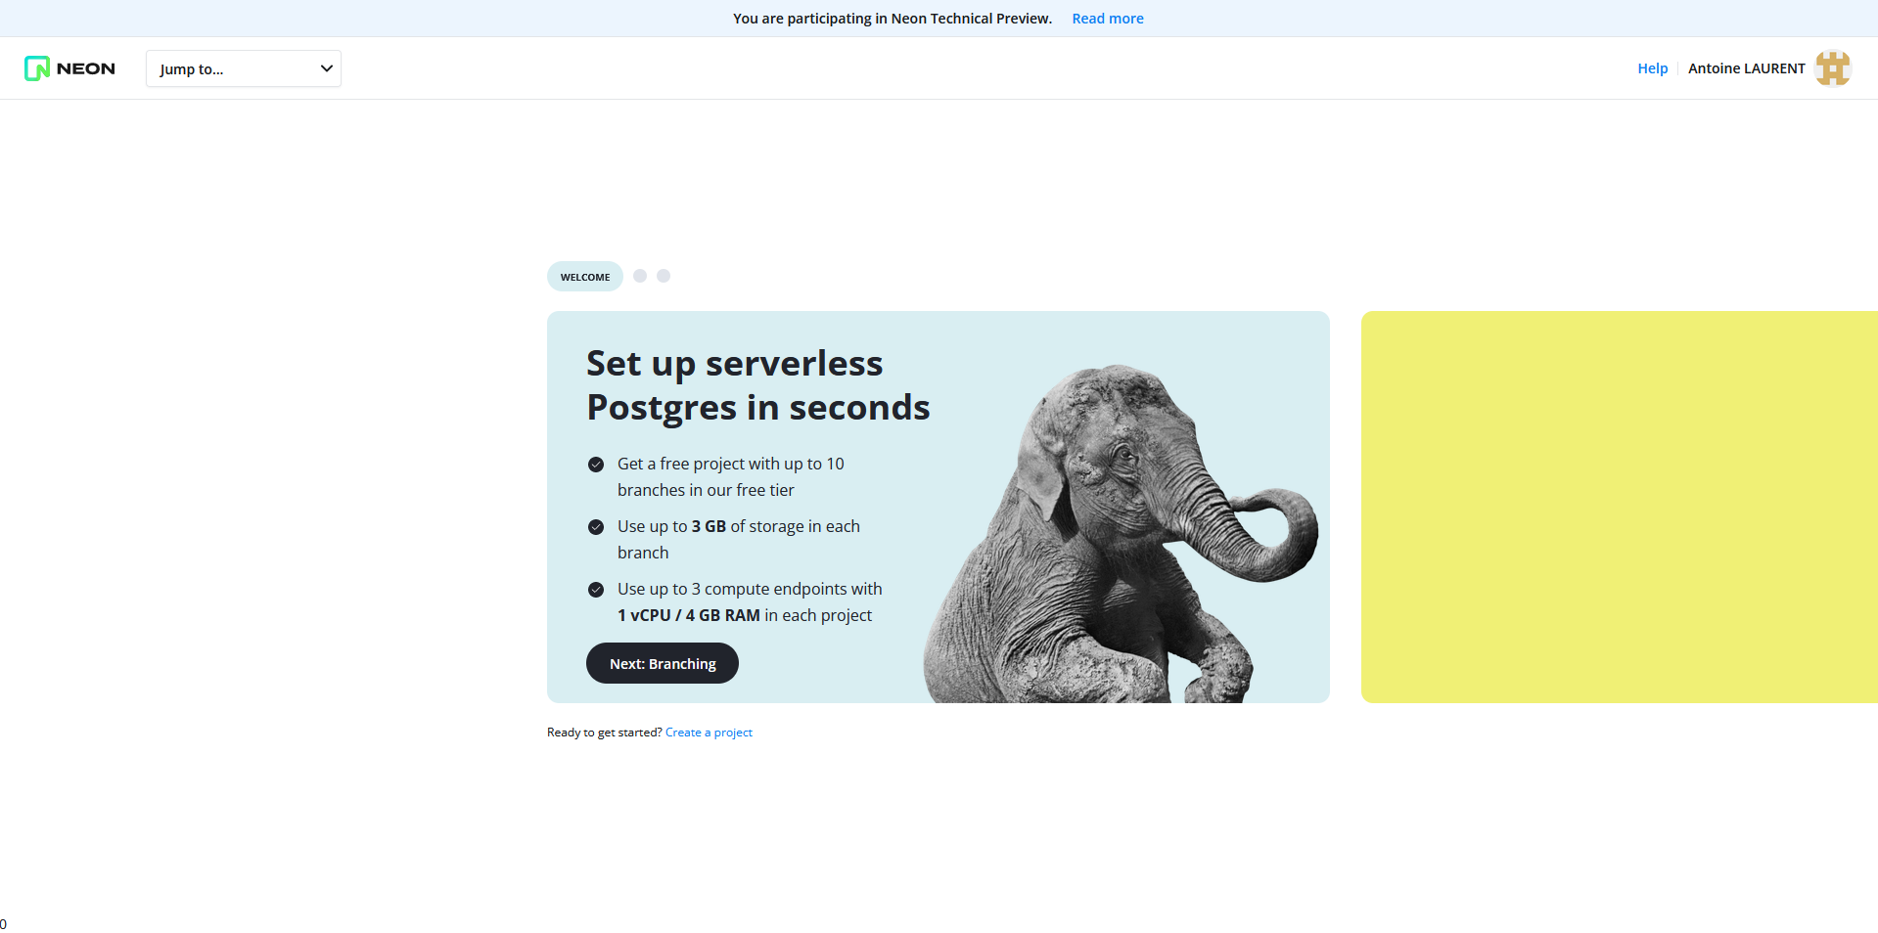Click the elephant illustration
1878x933 pixels.
tap(1121, 533)
